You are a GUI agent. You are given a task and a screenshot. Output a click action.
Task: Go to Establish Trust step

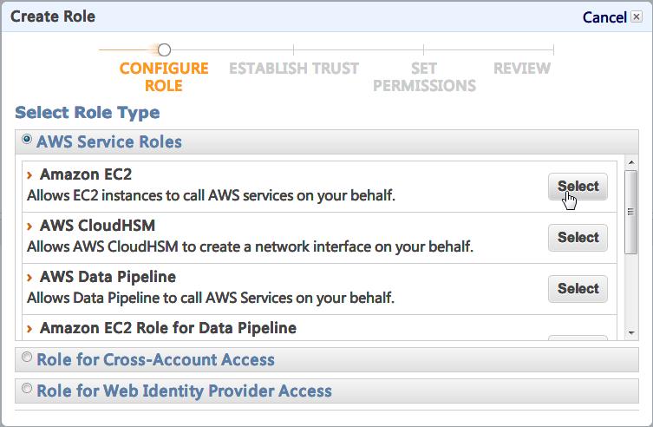(293, 69)
